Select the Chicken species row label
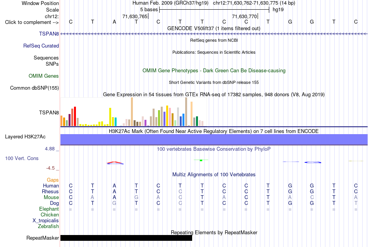 (50, 215)
